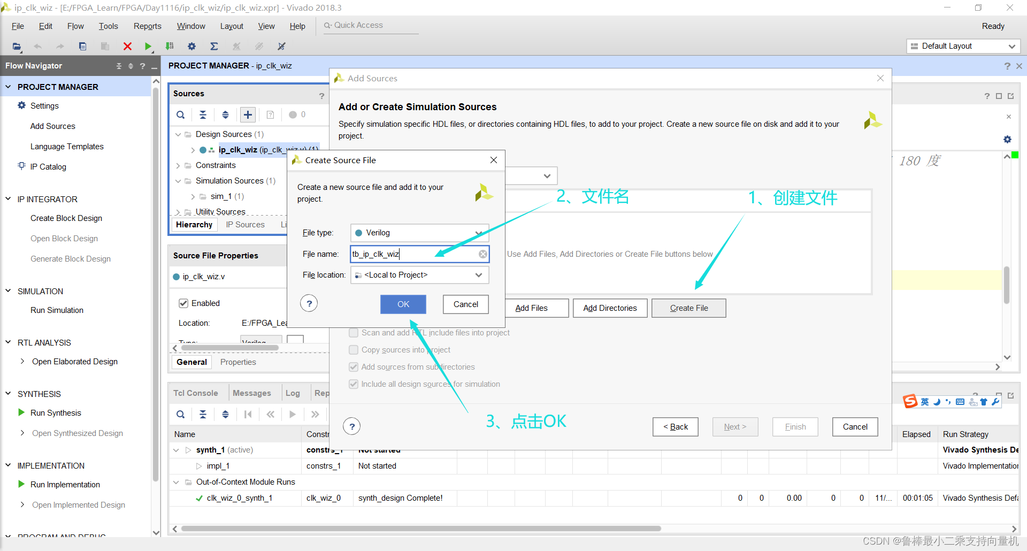Viewport: 1027px width, 551px height.
Task: Click Search icon in Design Runs panel
Action: tap(181, 414)
